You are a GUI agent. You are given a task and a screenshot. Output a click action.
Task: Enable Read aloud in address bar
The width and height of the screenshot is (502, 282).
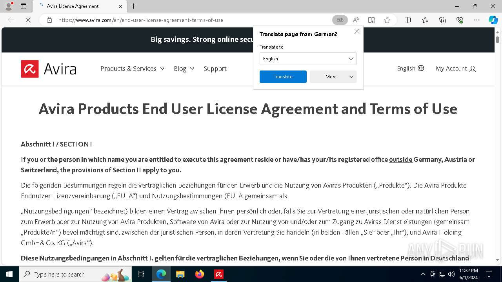click(x=356, y=20)
